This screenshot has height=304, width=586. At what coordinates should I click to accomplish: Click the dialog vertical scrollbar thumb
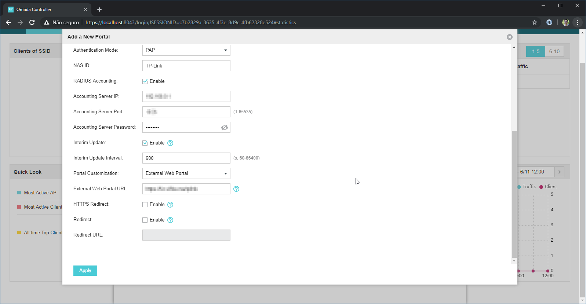(514, 194)
